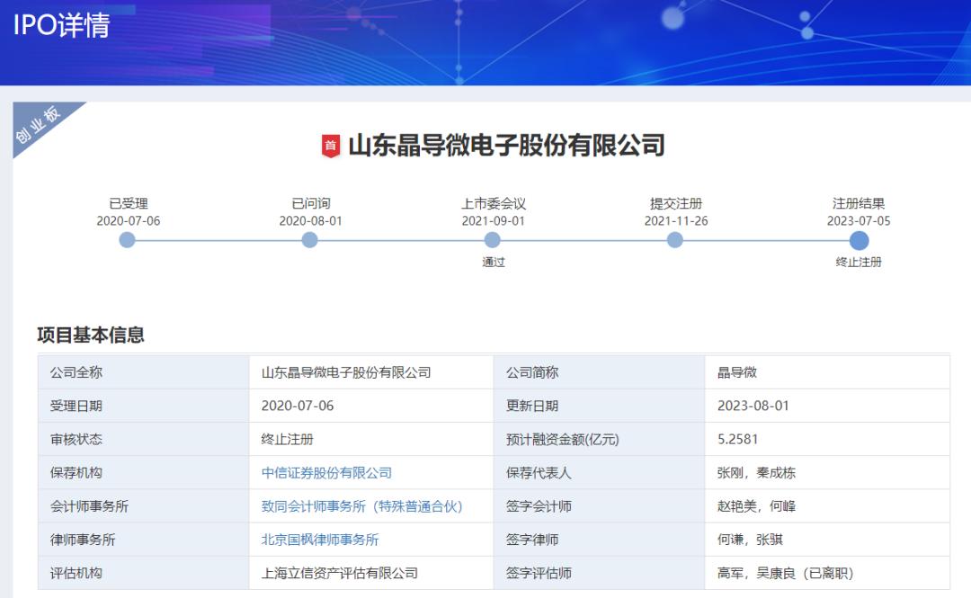The width and height of the screenshot is (971, 598).
Task: Select the 已问询 timeline node
Action: click(310, 240)
